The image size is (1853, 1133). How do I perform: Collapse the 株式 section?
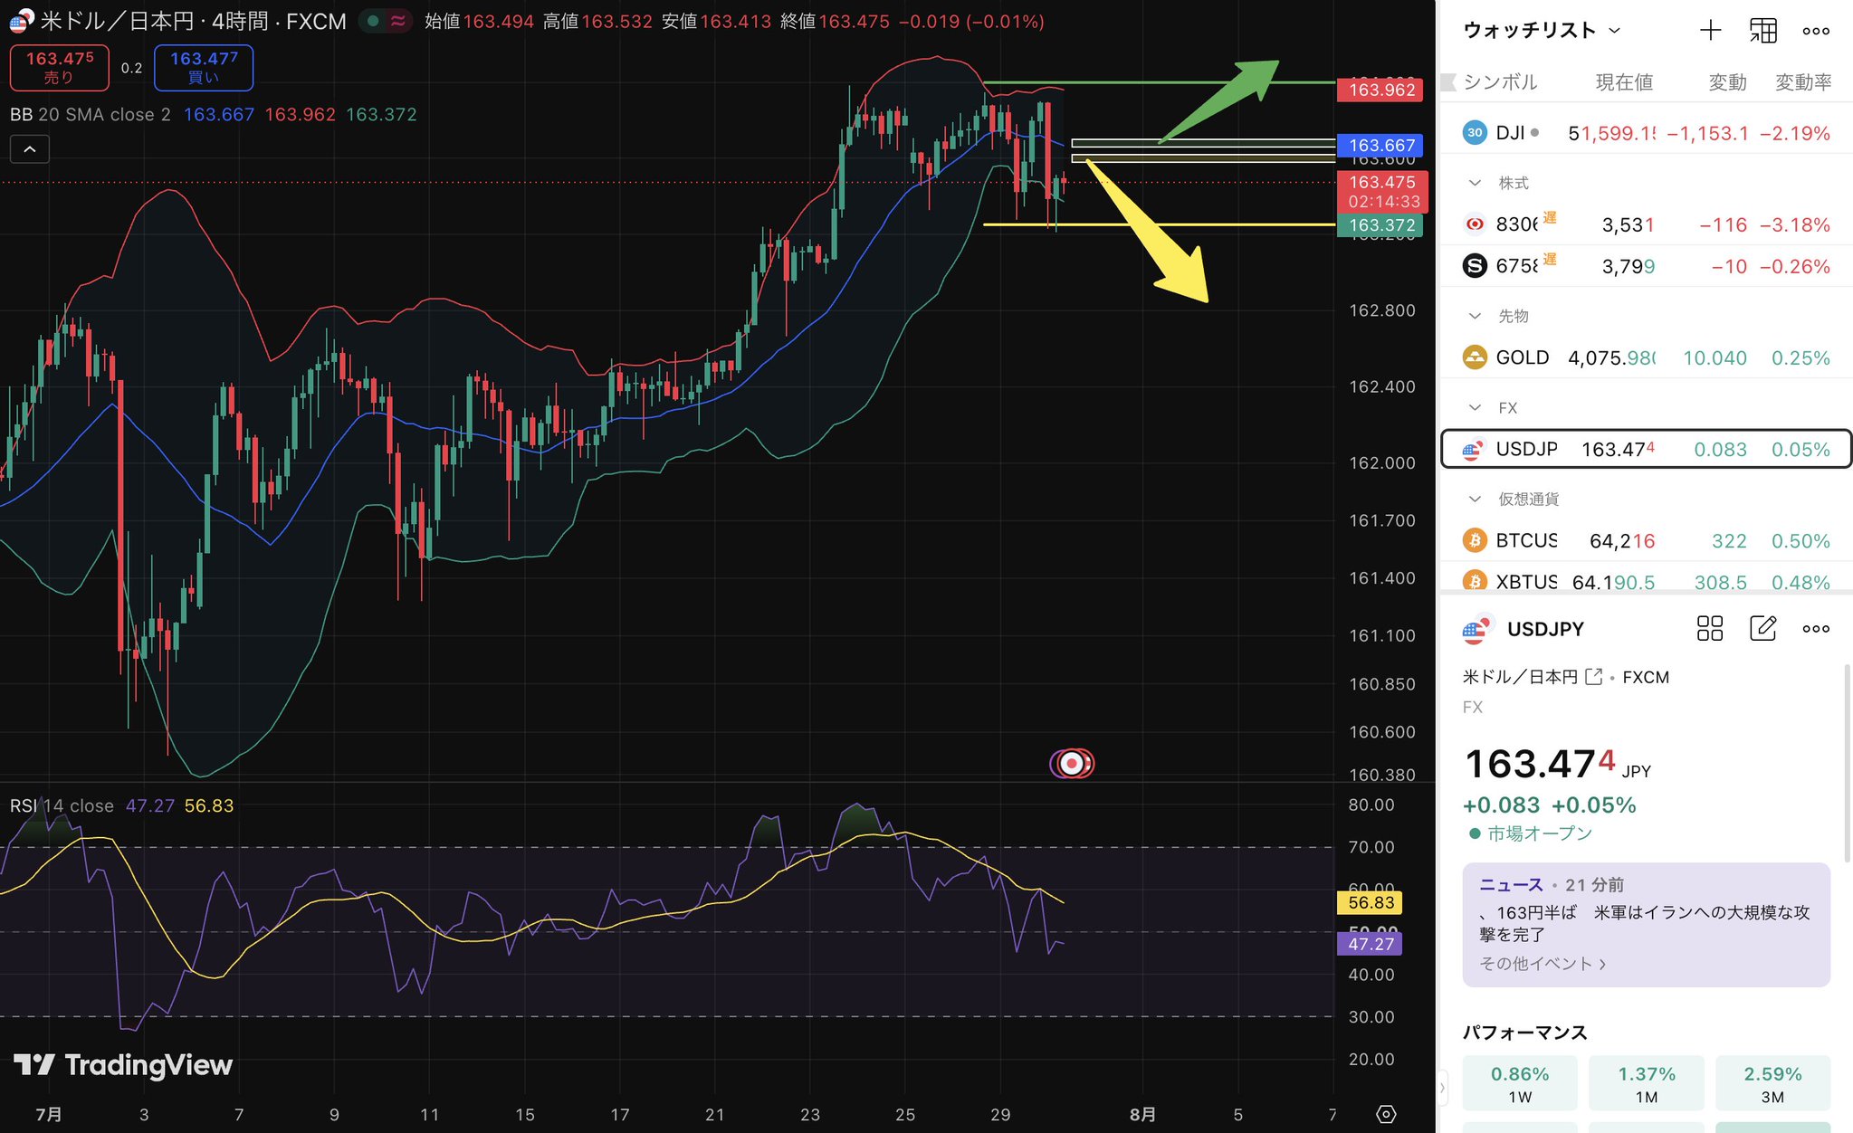click(1475, 183)
